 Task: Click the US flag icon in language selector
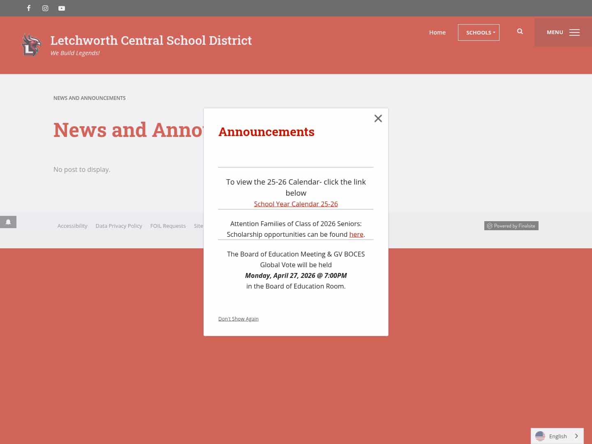point(541,436)
